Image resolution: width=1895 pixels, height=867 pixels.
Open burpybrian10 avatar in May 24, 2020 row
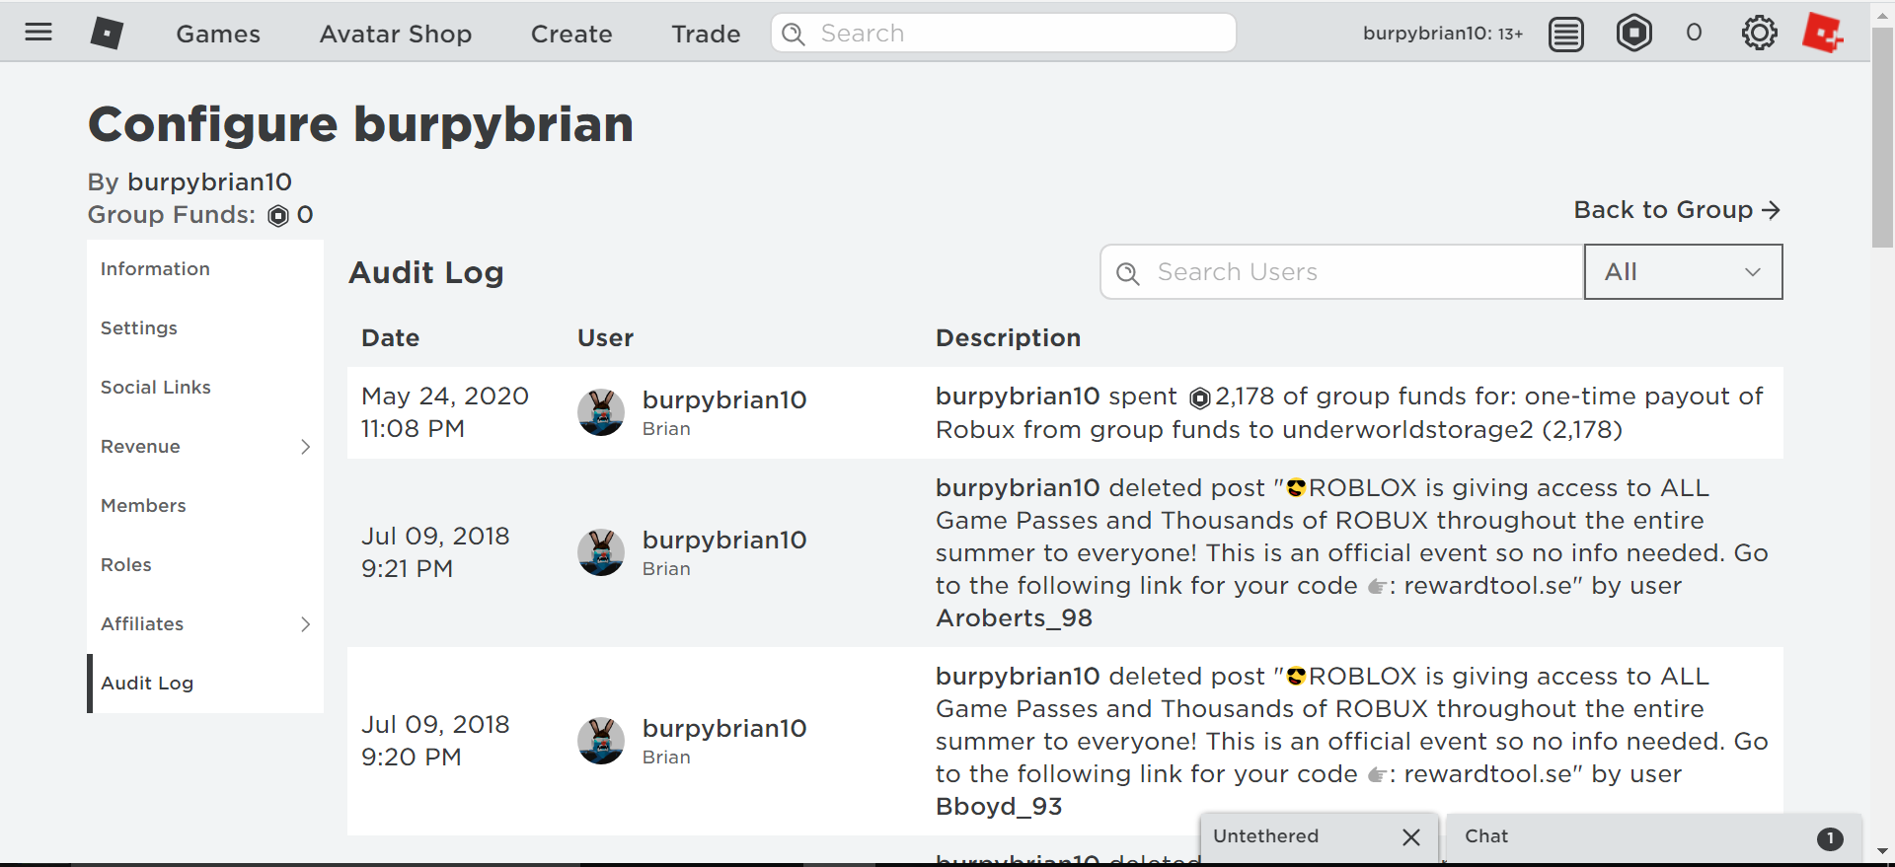(x=601, y=412)
